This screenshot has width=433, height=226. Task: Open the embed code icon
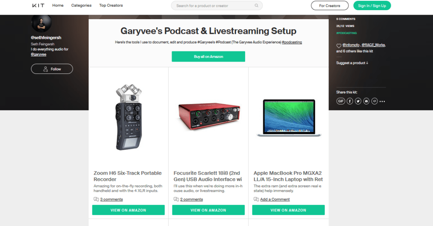point(375,101)
